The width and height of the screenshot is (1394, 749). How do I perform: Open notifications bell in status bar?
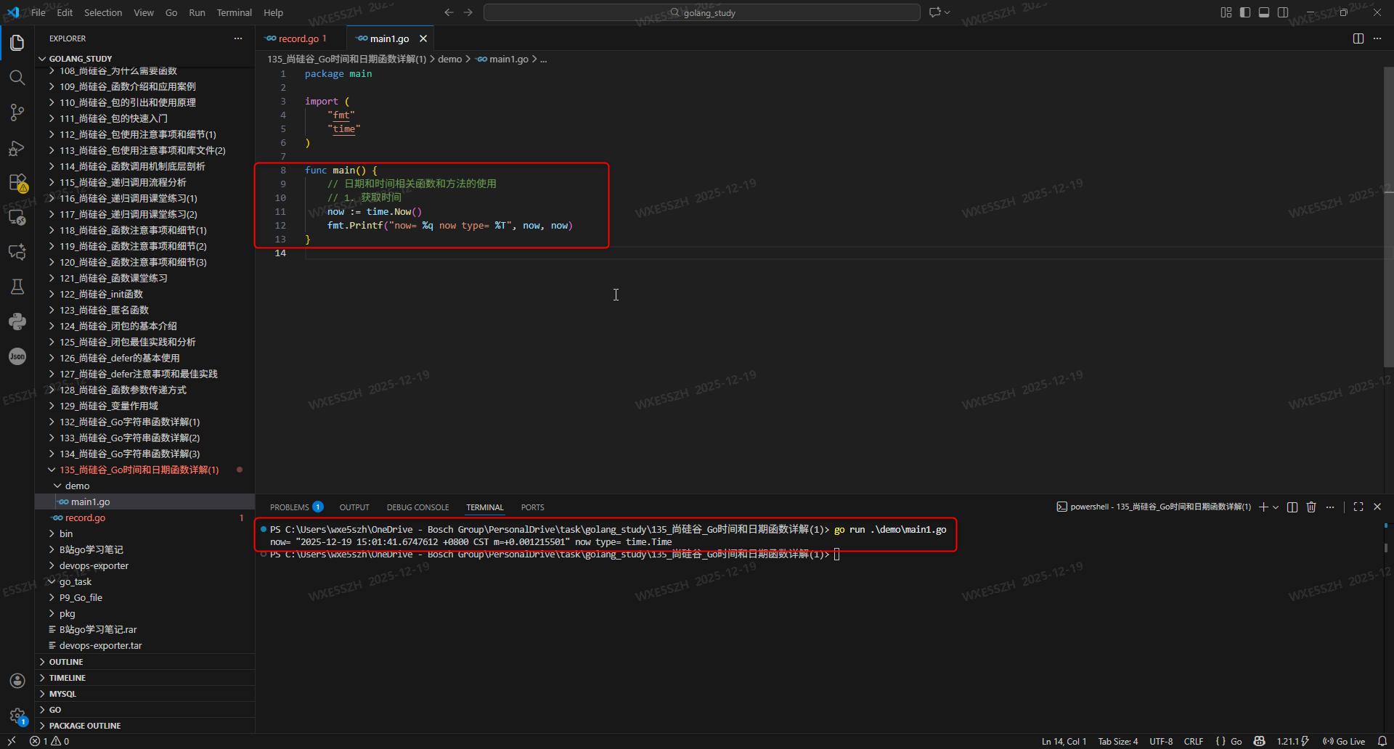click(1382, 741)
